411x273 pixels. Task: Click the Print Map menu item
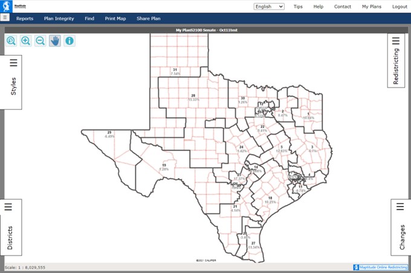(115, 19)
